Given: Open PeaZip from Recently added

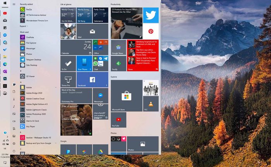Looking at the screenshot, I should [x=38, y=10].
